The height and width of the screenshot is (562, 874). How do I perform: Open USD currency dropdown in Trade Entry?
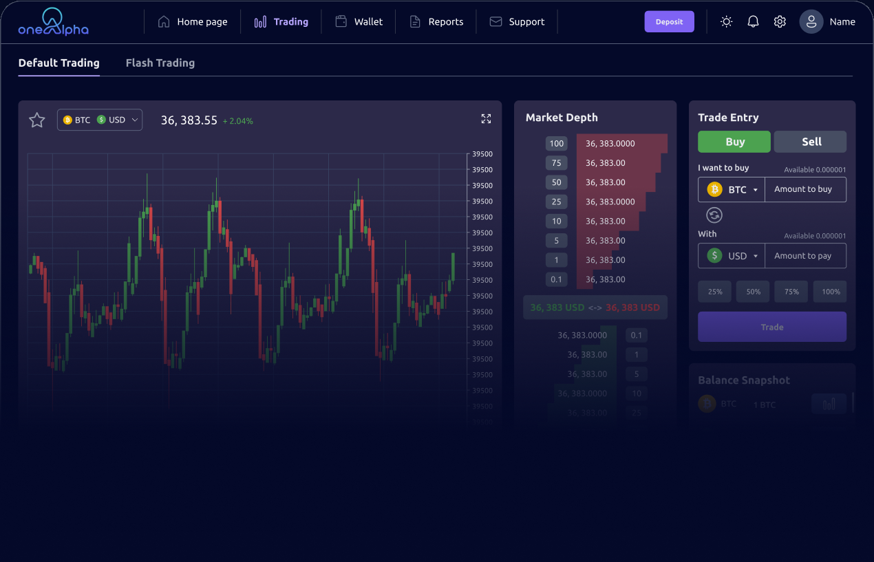(732, 256)
